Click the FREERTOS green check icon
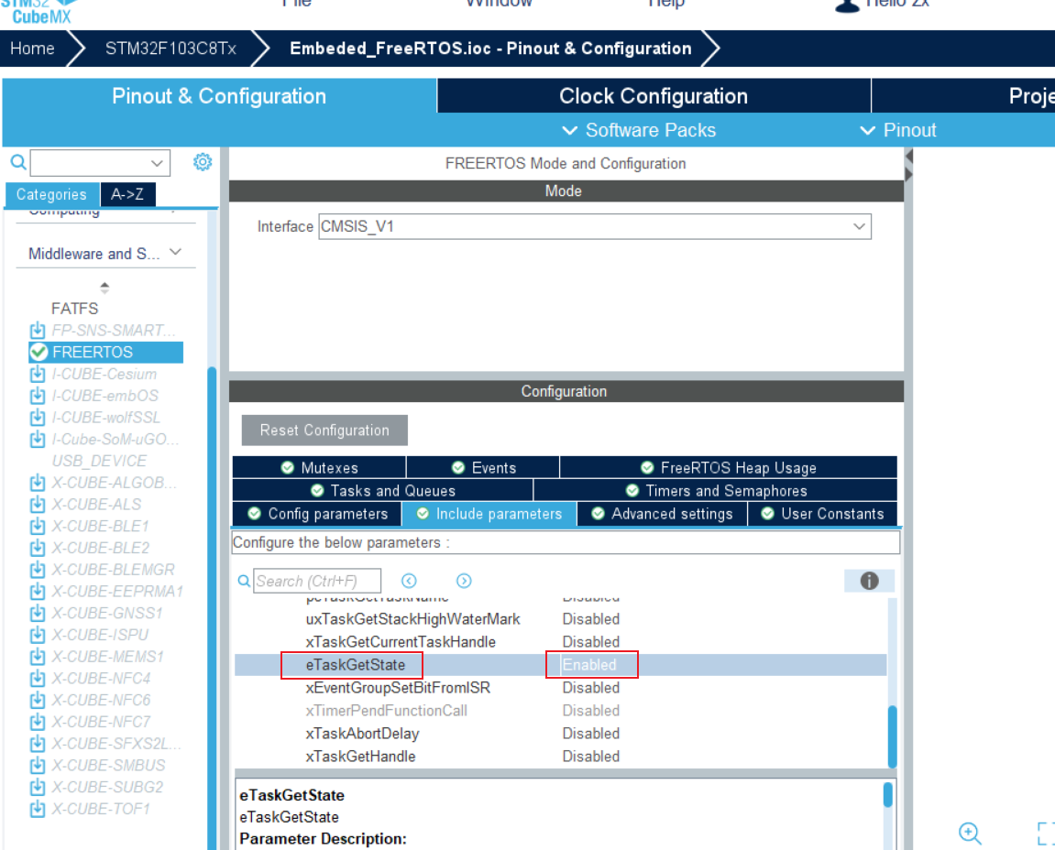Viewport: 1055px width, 850px height. pos(38,352)
